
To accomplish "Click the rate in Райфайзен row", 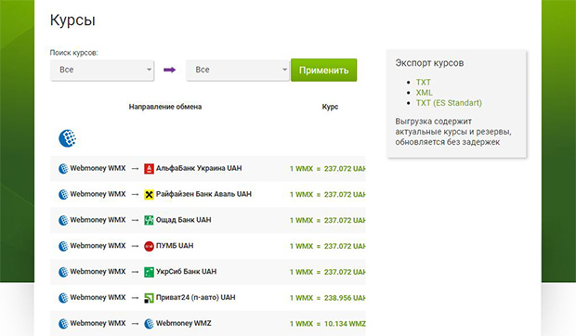I will [327, 194].
